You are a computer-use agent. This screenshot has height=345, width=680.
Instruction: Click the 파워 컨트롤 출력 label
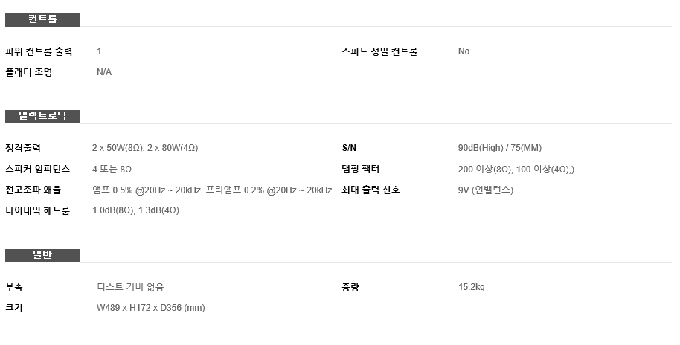39,51
